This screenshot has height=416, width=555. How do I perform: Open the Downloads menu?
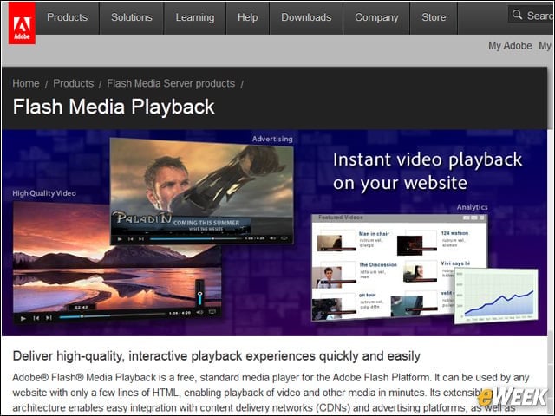tap(306, 17)
